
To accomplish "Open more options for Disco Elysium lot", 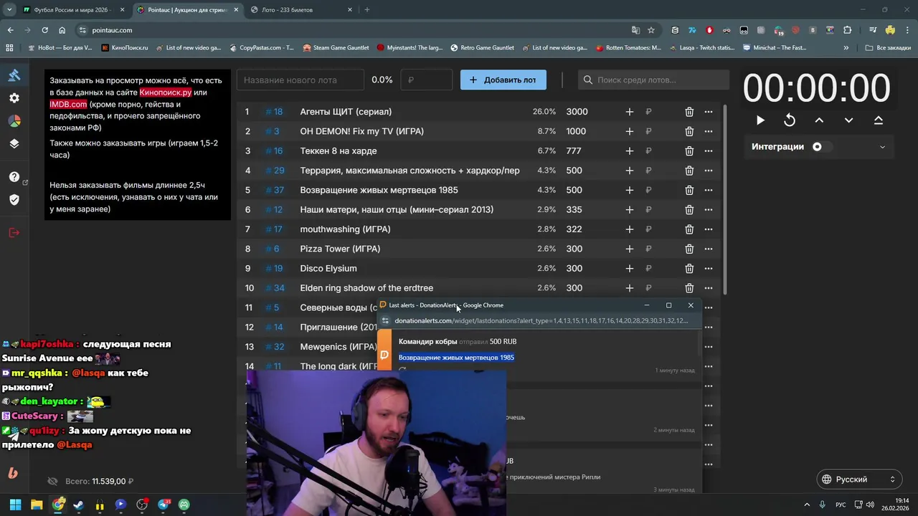I will click(x=709, y=269).
